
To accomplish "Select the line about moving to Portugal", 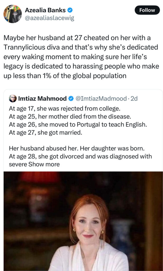I will [78, 125].
